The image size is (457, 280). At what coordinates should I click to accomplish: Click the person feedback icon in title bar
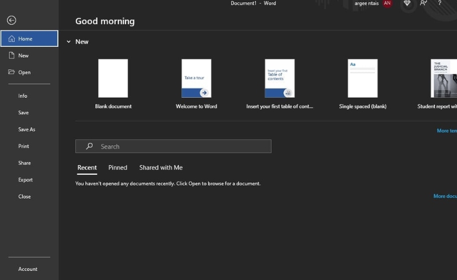[423, 3]
